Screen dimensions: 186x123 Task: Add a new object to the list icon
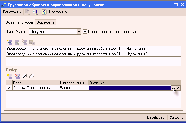click(10, 42)
